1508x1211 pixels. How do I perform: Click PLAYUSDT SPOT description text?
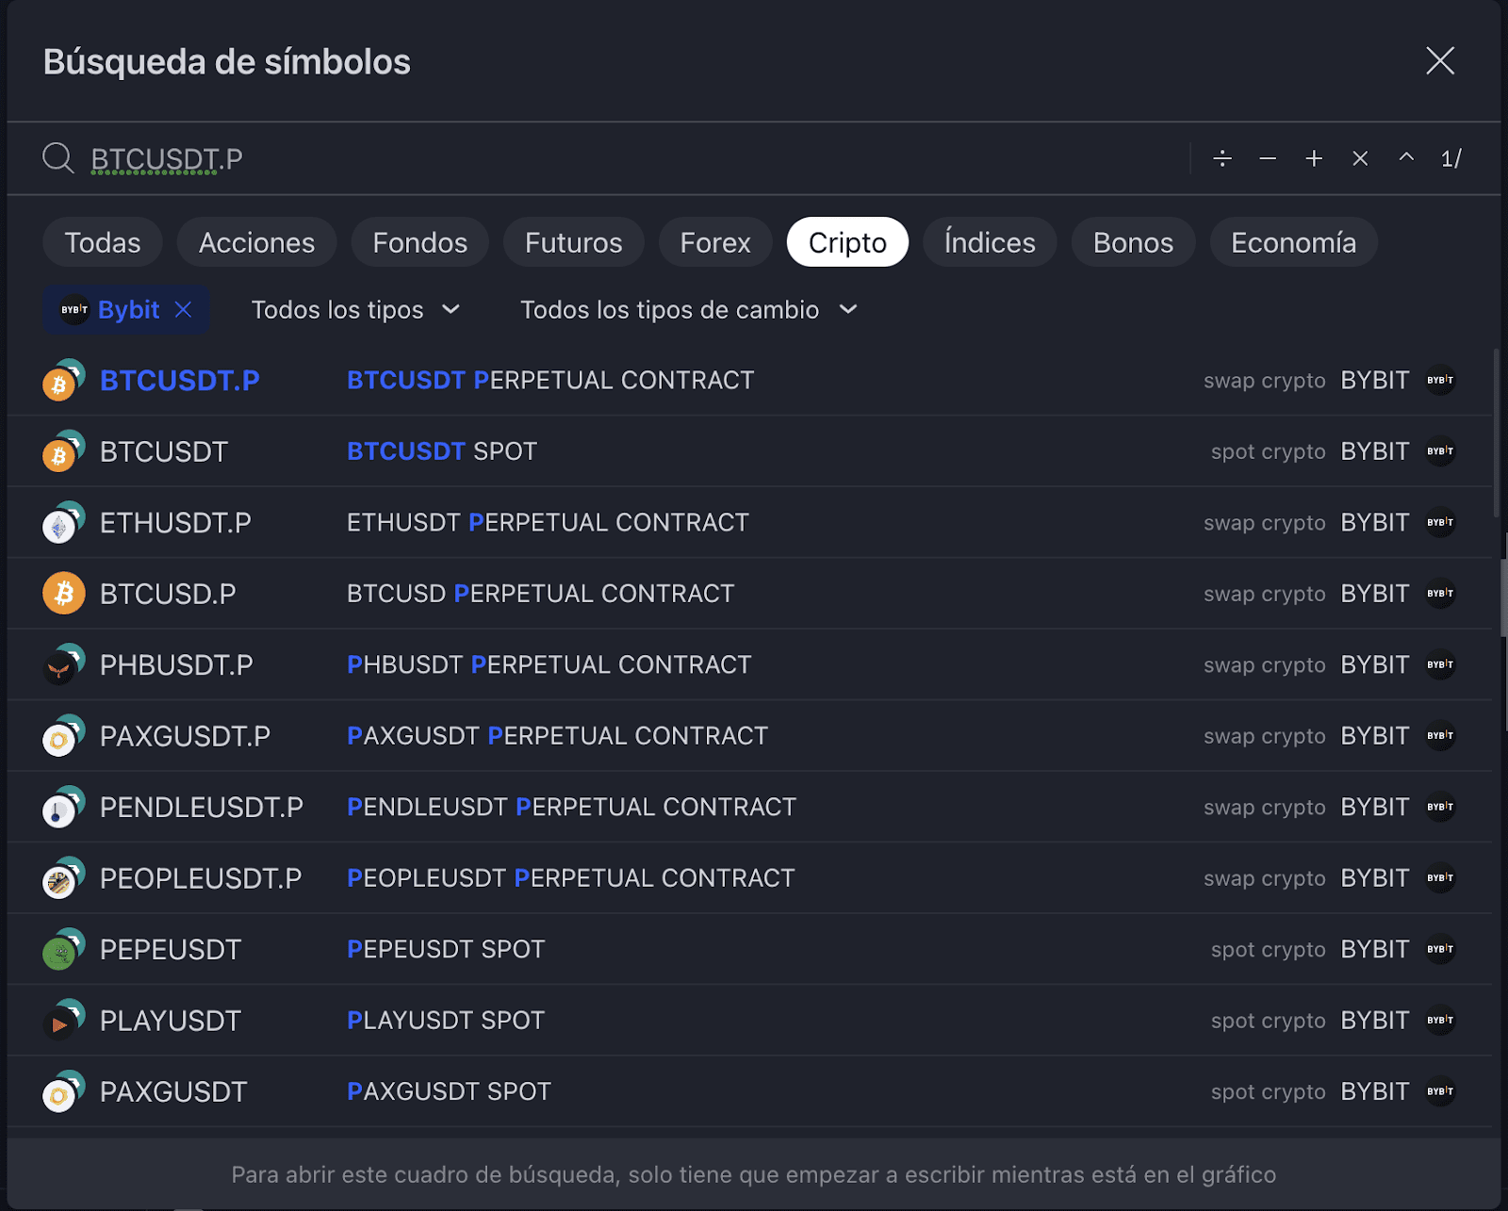coord(446,1021)
